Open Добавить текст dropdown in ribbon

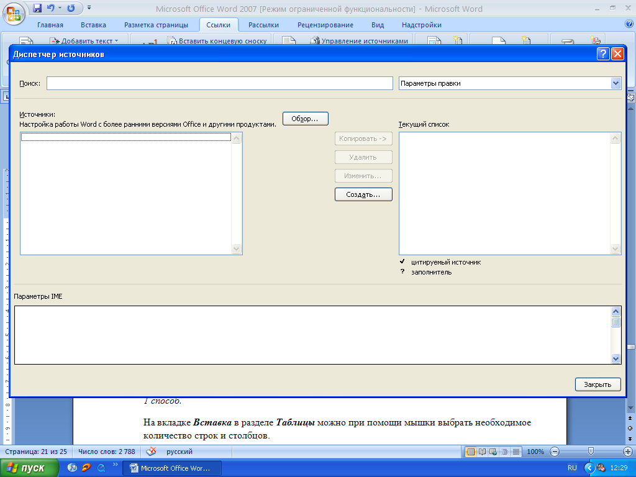point(84,40)
